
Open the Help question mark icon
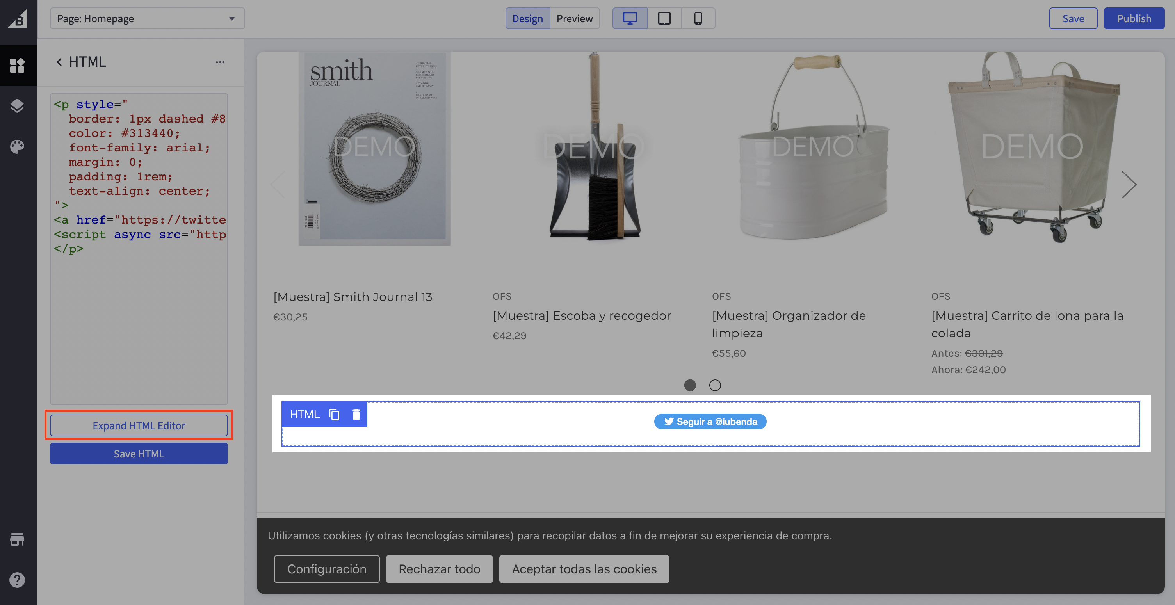point(17,580)
